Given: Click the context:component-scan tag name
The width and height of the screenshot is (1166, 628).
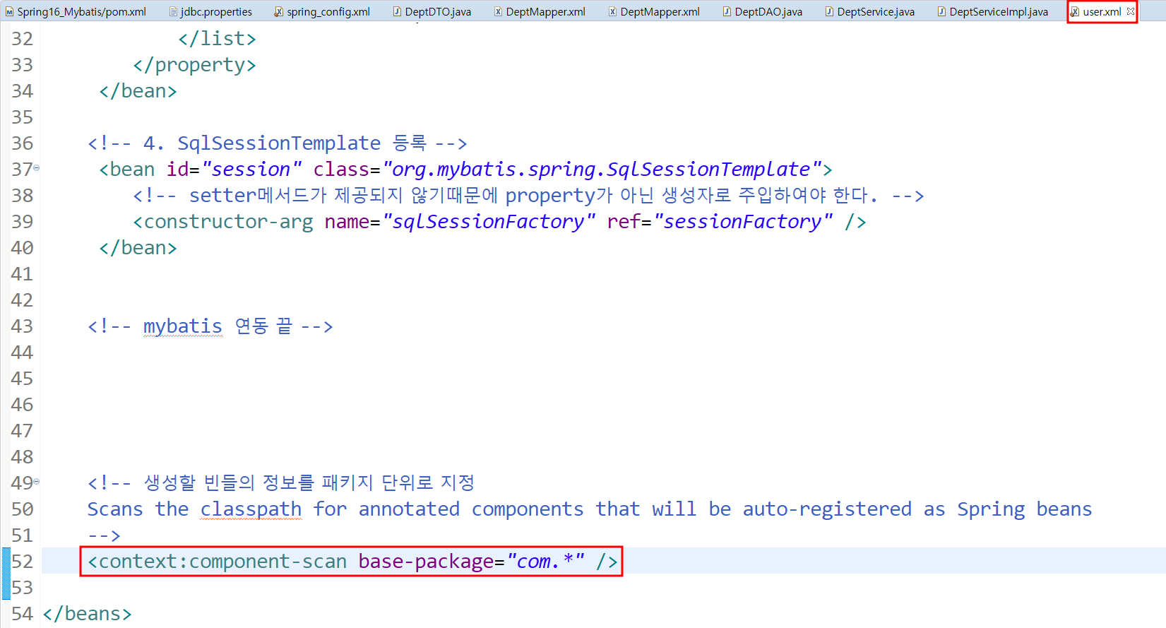Looking at the screenshot, I should (x=222, y=562).
